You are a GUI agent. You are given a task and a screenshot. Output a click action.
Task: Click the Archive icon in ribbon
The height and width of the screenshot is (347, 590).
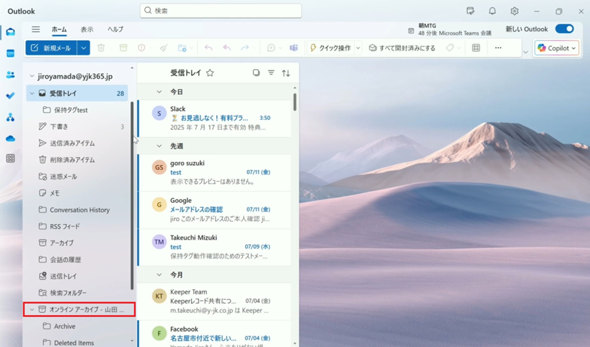(x=123, y=48)
